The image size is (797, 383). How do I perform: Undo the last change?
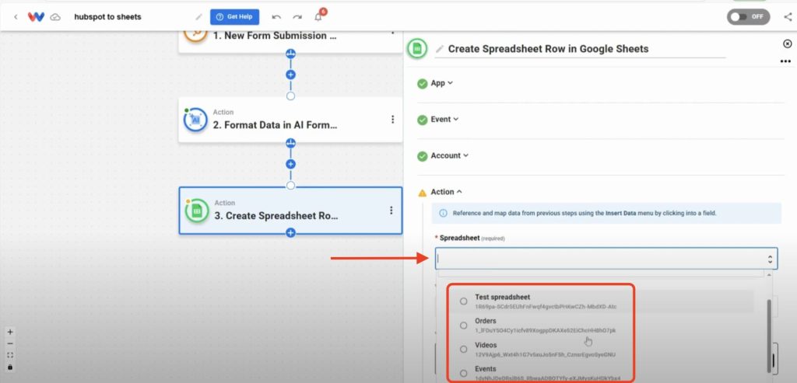(x=276, y=17)
